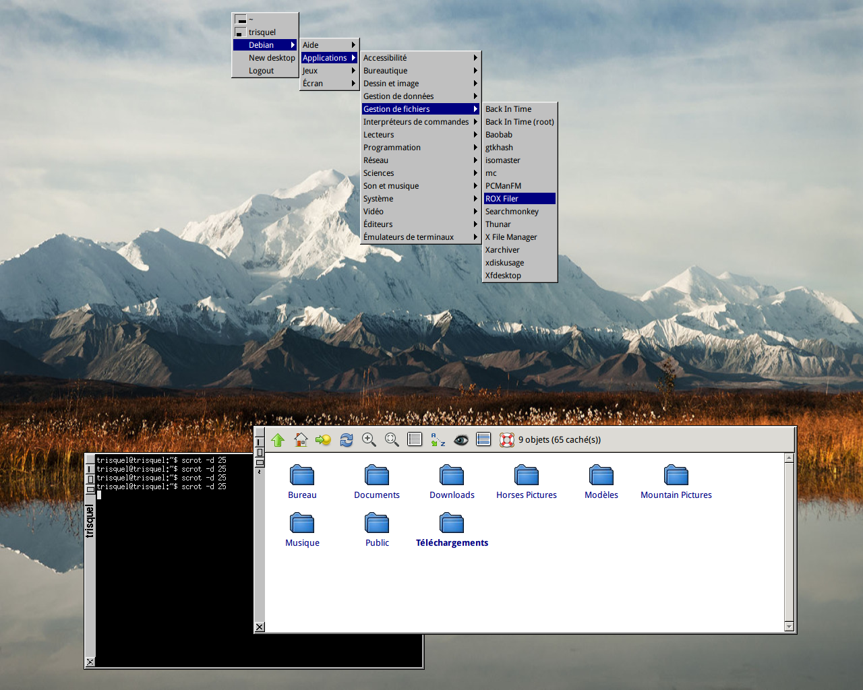Viewport: 863px width, 690px height.
Task: Select the Musique folder
Action: point(302,530)
